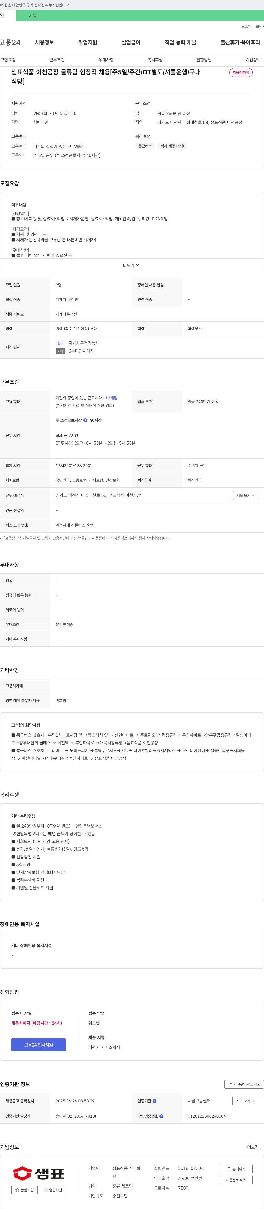Image resolution: width=264 pixels, height=1209 pixels.
Task: View 채용정보 이력 for the company
Action: pos(236,1180)
